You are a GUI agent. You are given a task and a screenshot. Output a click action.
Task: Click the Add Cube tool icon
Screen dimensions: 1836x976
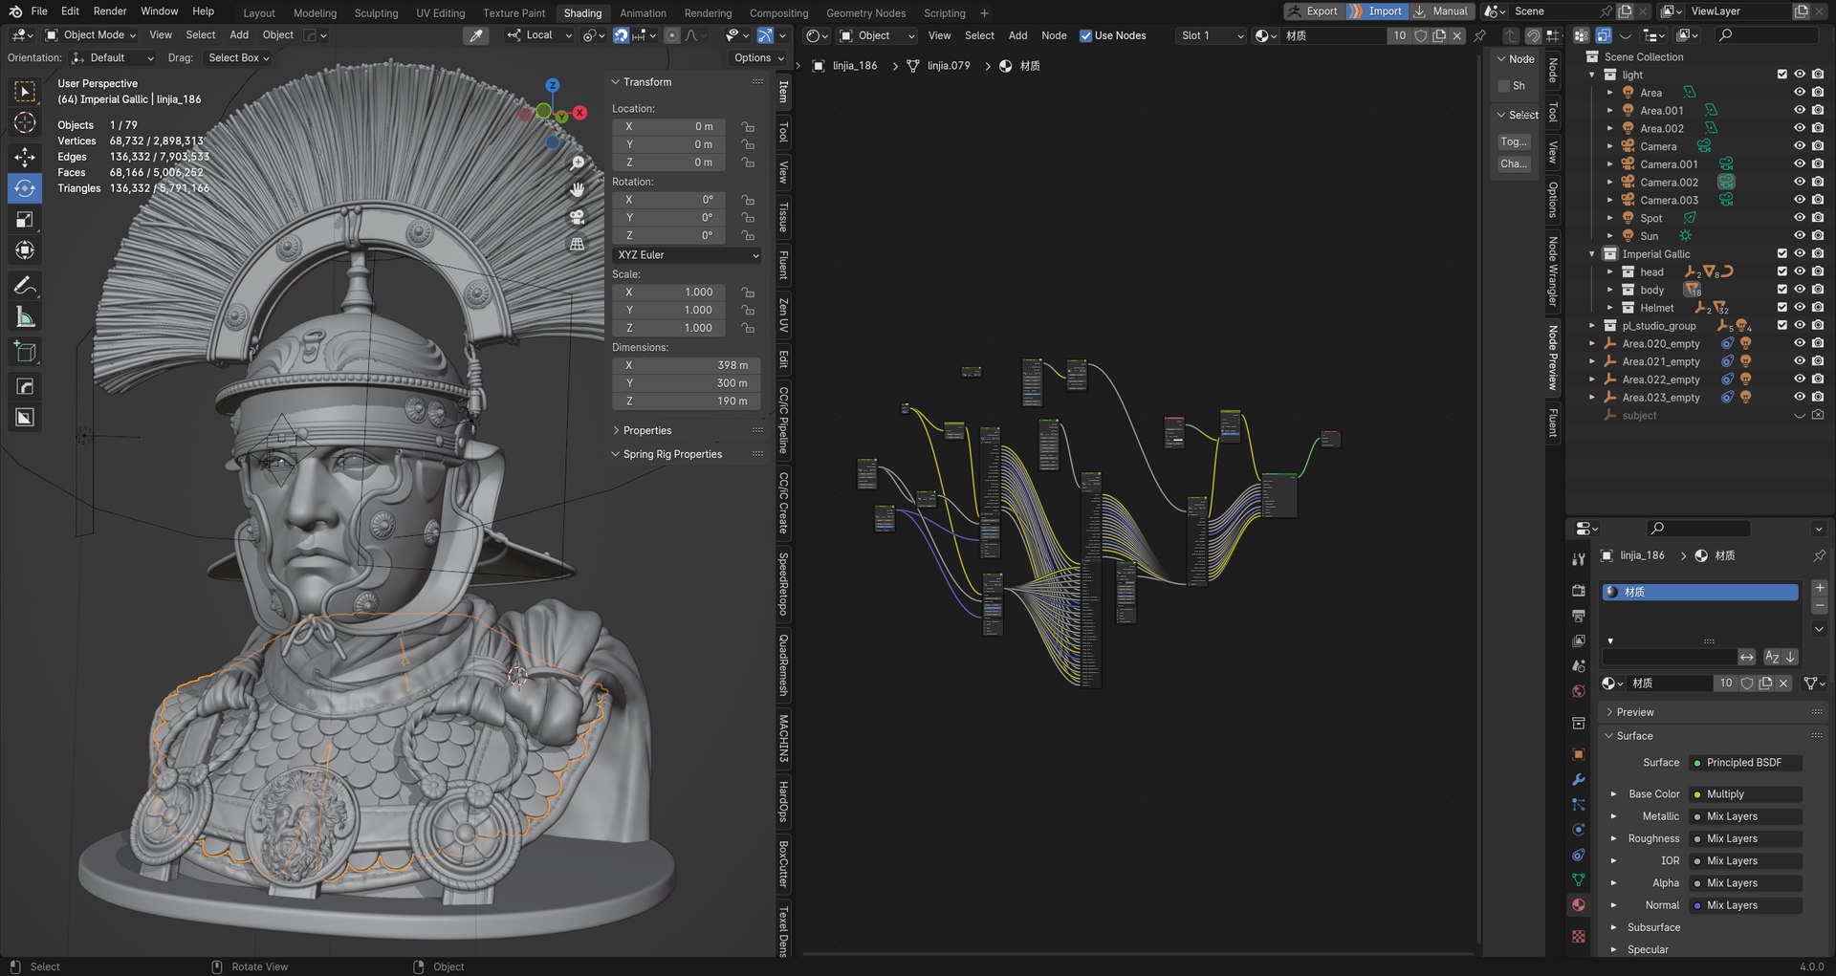[x=25, y=352]
